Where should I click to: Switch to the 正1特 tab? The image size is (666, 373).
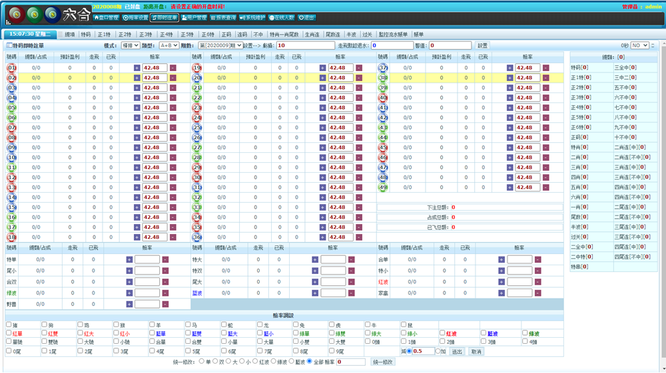pos(104,35)
